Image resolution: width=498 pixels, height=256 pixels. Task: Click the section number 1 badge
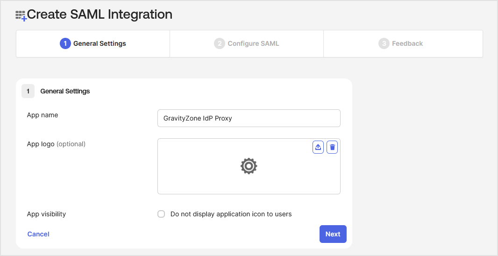pos(28,91)
